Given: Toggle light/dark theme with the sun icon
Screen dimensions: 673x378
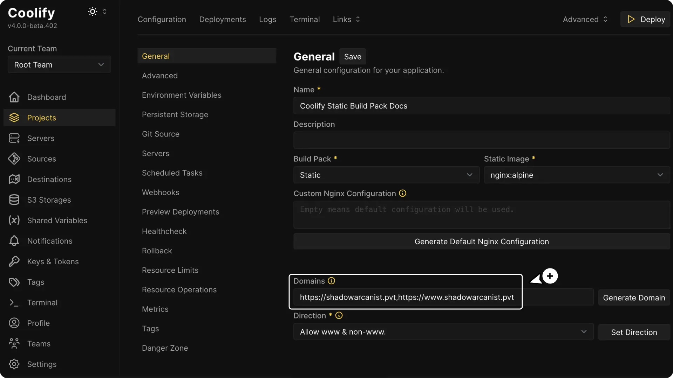Looking at the screenshot, I should tap(93, 12).
